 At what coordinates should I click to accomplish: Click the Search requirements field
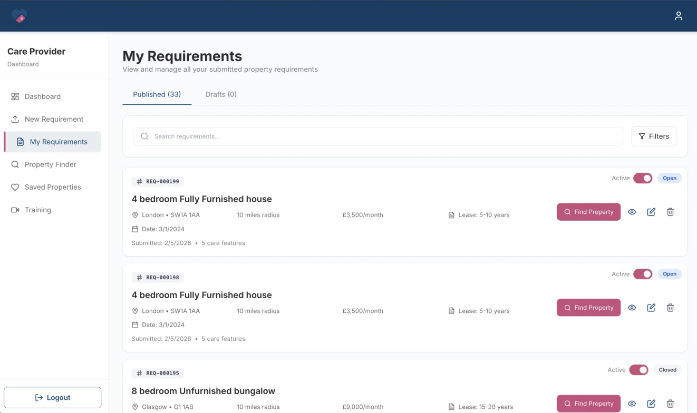[379, 136]
